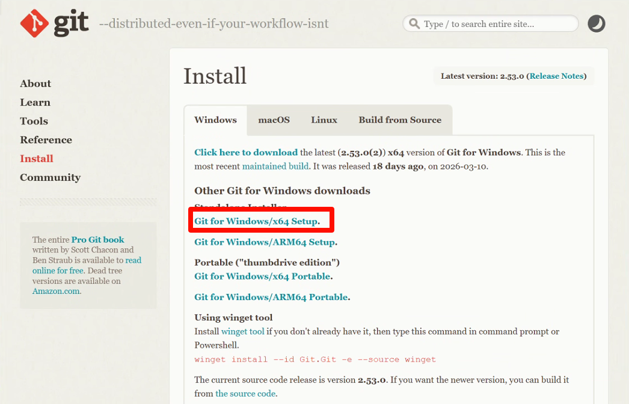Click the Install page heading
629x404 pixels.
[x=215, y=76]
